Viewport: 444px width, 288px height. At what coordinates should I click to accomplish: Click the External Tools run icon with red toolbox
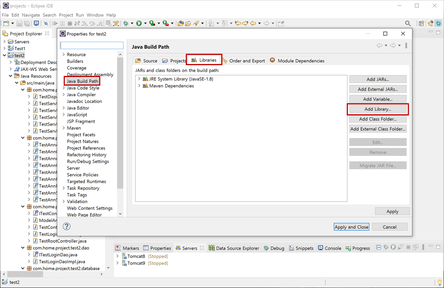pyautogui.click(x=166, y=23)
